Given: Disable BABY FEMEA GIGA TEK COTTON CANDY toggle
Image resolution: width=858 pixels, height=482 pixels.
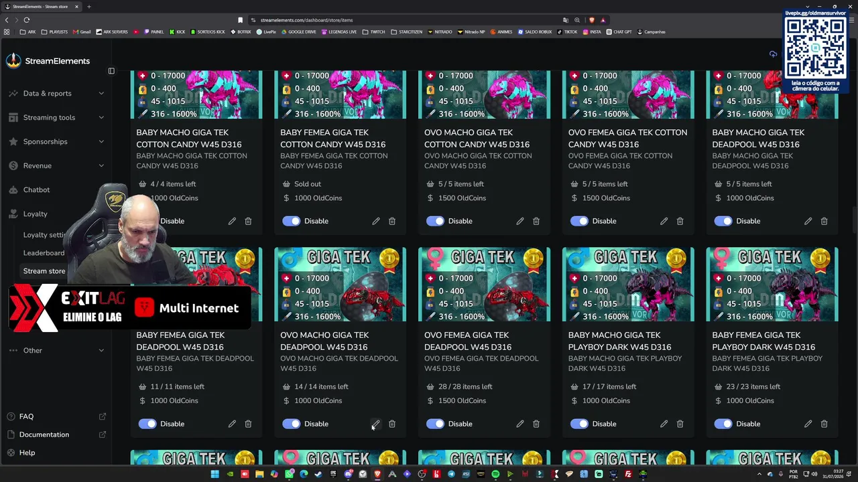Looking at the screenshot, I should tap(291, 221).
